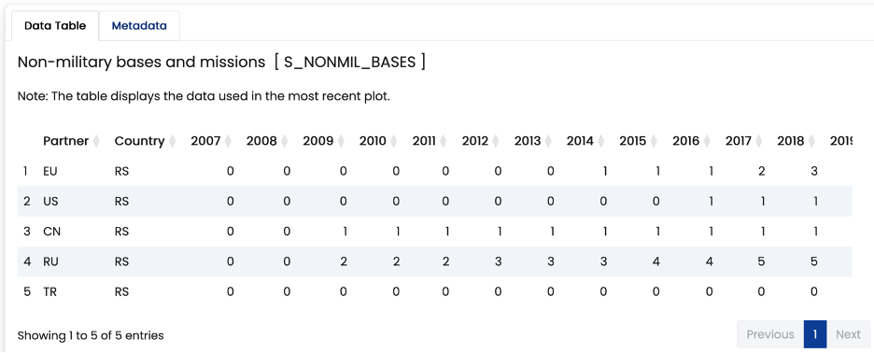Image resolution: width=874 pixels, height=353 pixels.
Task: Go to the Previous page
Action: pyautogui.click(x=770, y=334)
